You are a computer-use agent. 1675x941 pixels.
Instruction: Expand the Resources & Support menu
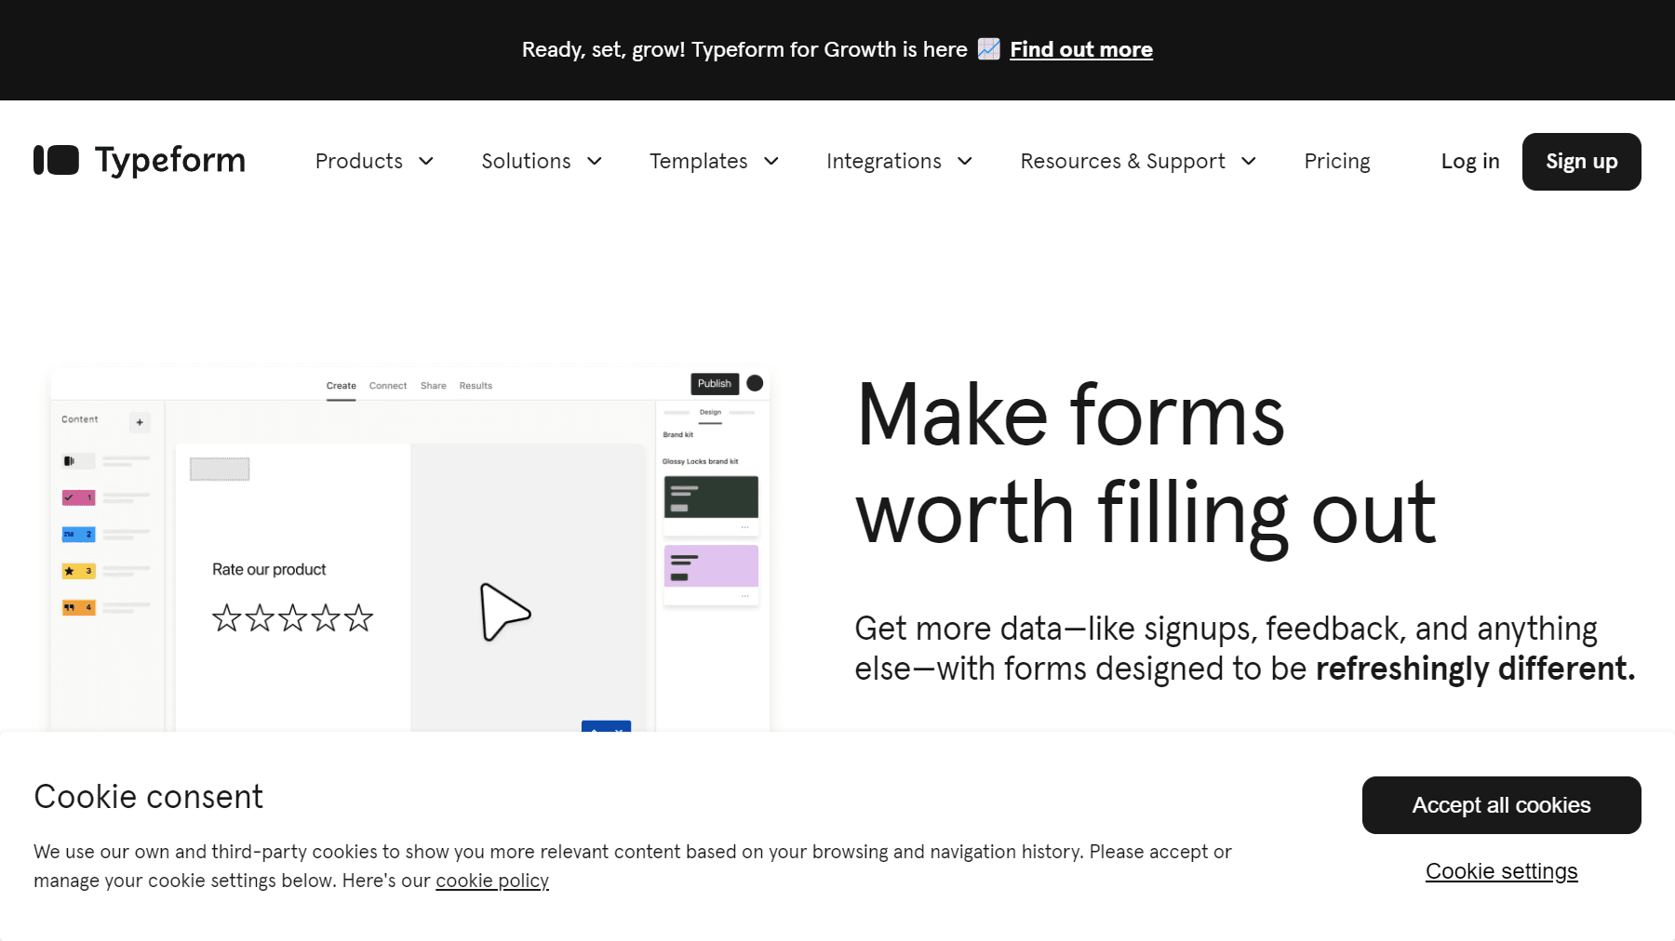coord(1137,161)
